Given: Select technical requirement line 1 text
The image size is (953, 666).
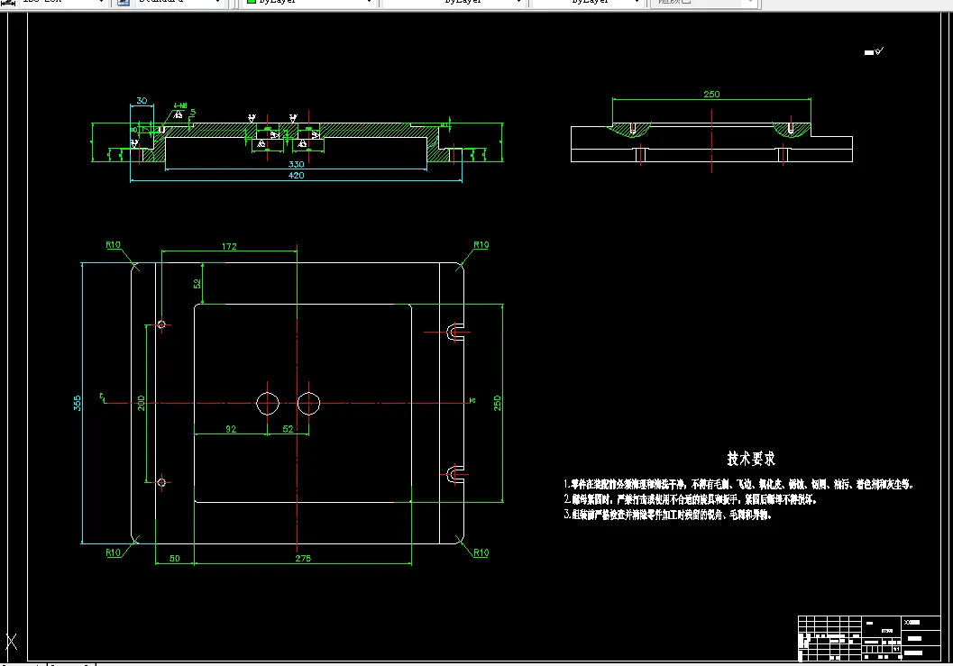Looking at the screenshot, I should (x=738, y=484).
